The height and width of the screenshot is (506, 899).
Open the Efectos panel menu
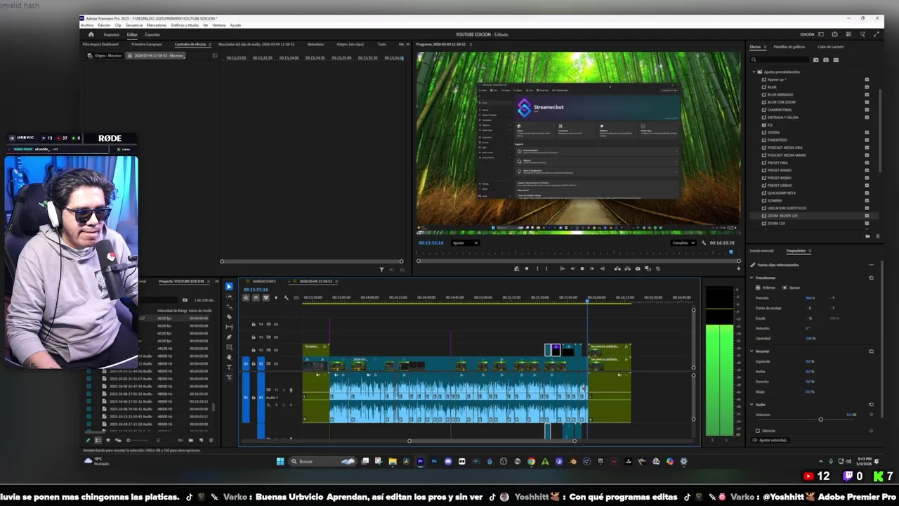tap(764, 47)
